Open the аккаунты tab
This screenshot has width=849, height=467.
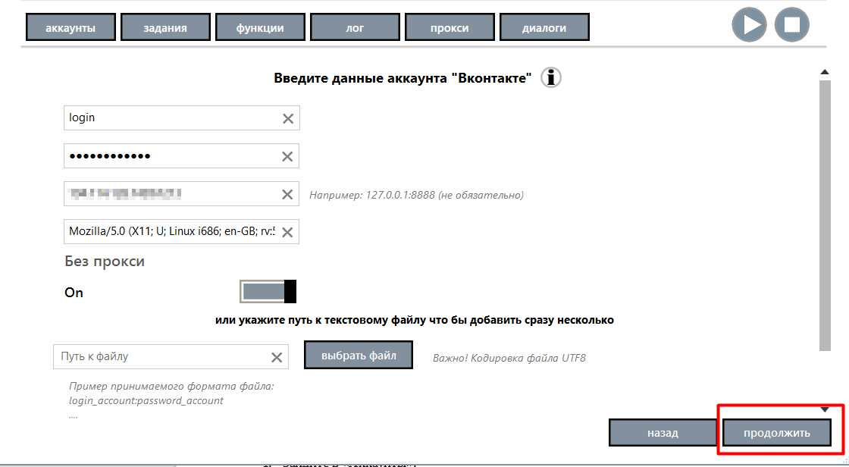70,27
